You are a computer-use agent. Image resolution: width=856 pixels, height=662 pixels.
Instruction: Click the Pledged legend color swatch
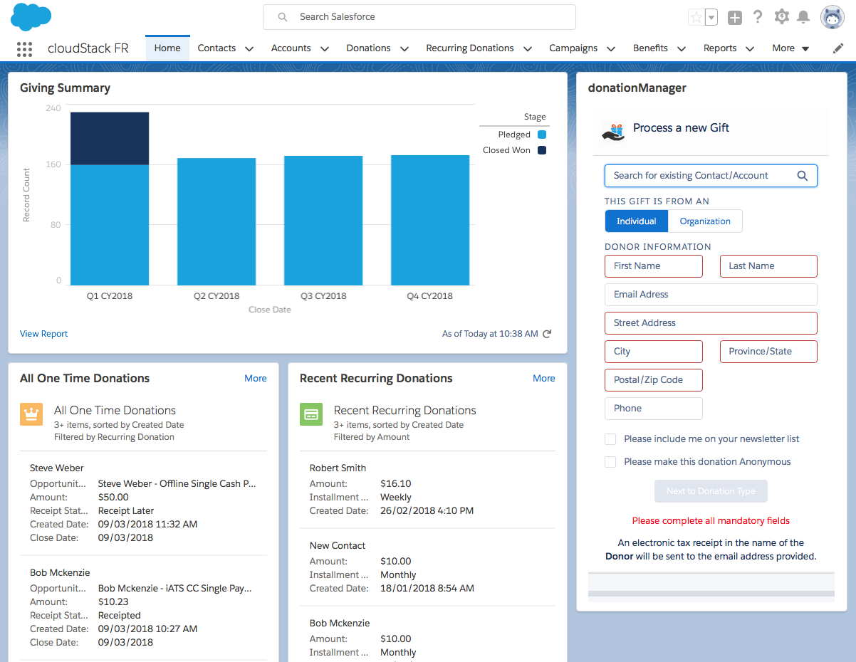542,135
